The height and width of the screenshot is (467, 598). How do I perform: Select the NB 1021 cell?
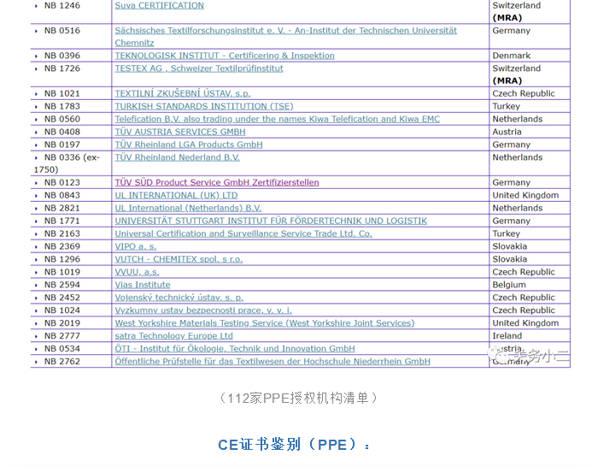71,93
